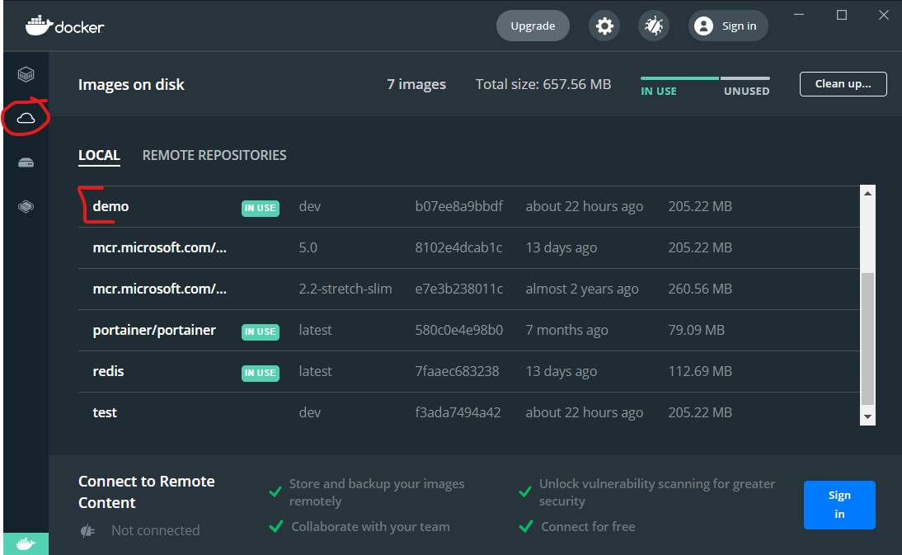Click the scrollbar up arrow
Screen dimensions: 902x555
point(867,194)
